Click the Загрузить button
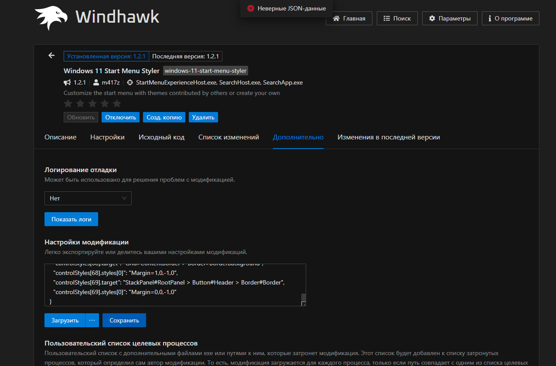 pos(65,320)
